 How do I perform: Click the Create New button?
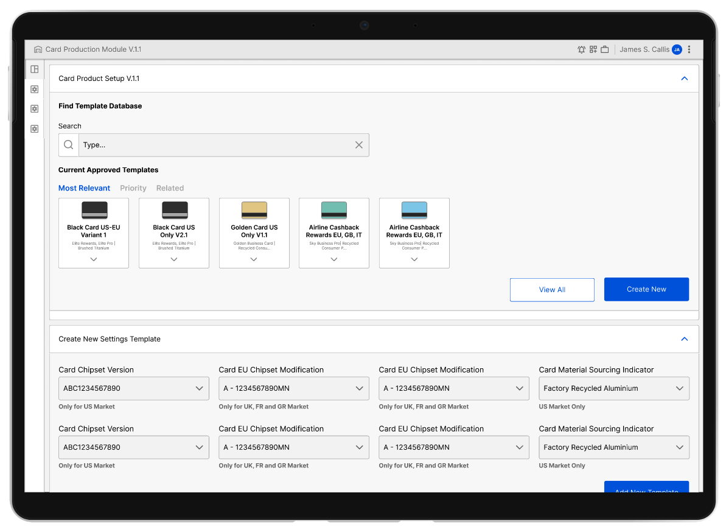coord(646,289)
